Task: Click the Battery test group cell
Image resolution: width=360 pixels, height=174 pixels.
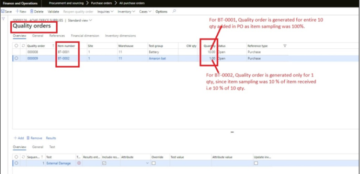Action: point(154,52)
